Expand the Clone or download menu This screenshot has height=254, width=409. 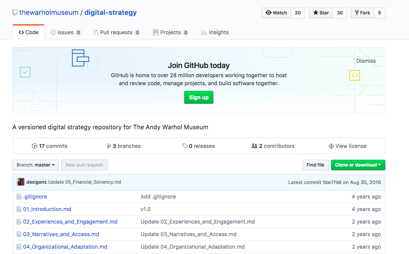point(358,165)
